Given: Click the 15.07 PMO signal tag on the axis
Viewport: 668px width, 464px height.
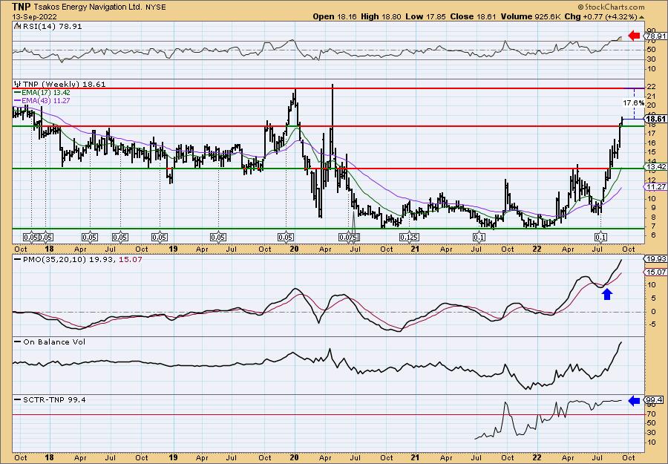Looking at the screenshot, I should (657, 272).
